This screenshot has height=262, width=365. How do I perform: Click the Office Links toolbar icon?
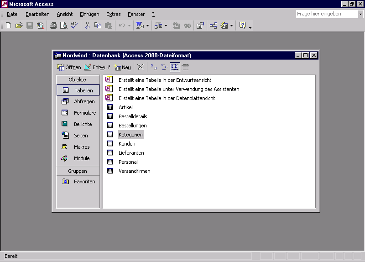tap(140, 25)
